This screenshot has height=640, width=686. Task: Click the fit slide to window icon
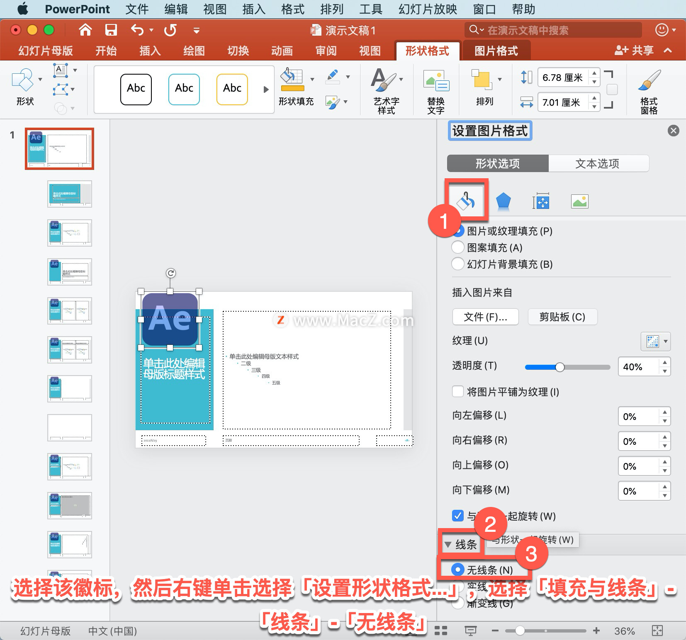[x=657, y=631]
